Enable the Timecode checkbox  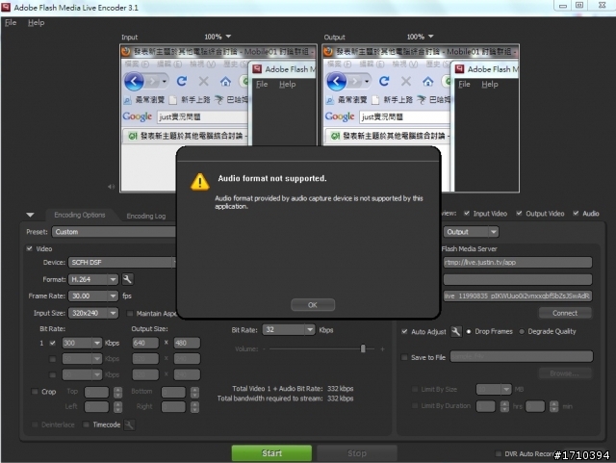(x=86, y=424)
